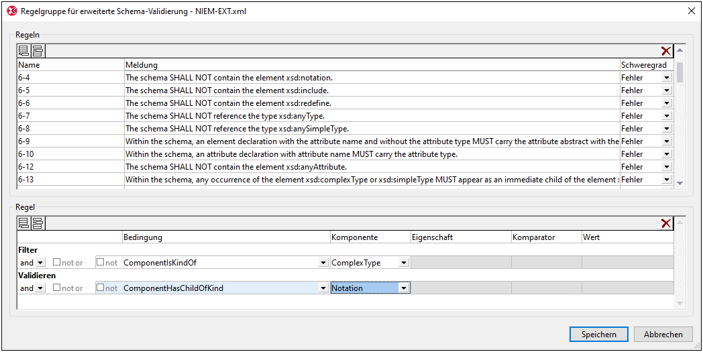Click the Speichern button
Viewport: 703px width, 352px height.
[x=598, y=334]
